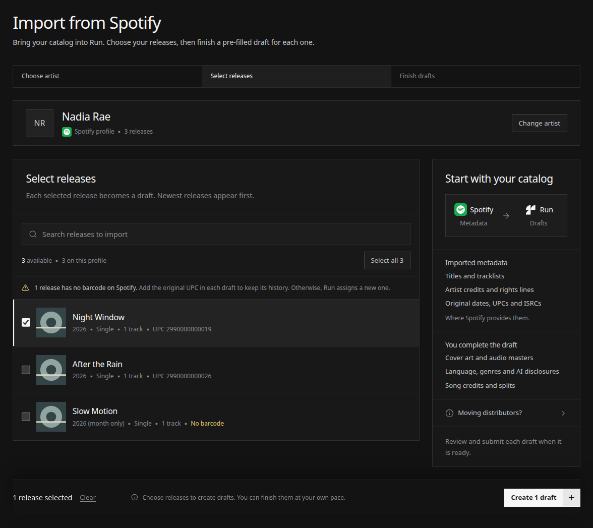Expand the Moving distributors chevron
Screen dimensions: 593x528
tap(563, 413)
